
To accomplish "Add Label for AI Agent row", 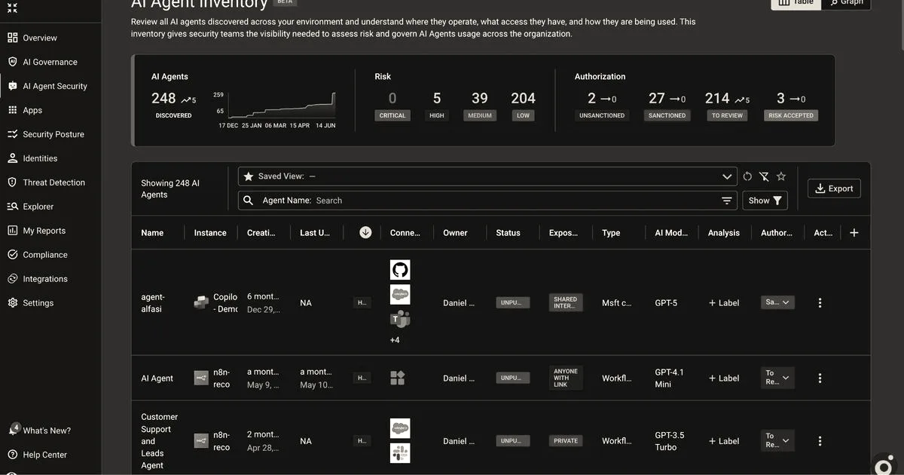I will [x=724, y=378].
